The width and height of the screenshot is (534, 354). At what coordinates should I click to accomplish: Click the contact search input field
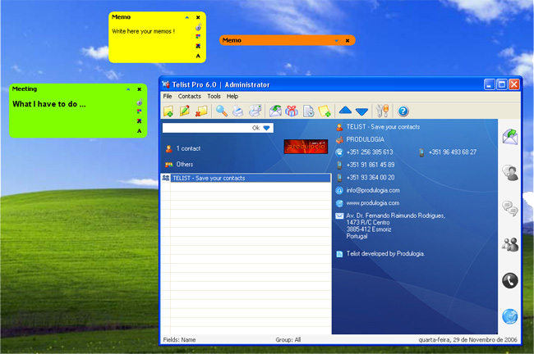(205, 128)
